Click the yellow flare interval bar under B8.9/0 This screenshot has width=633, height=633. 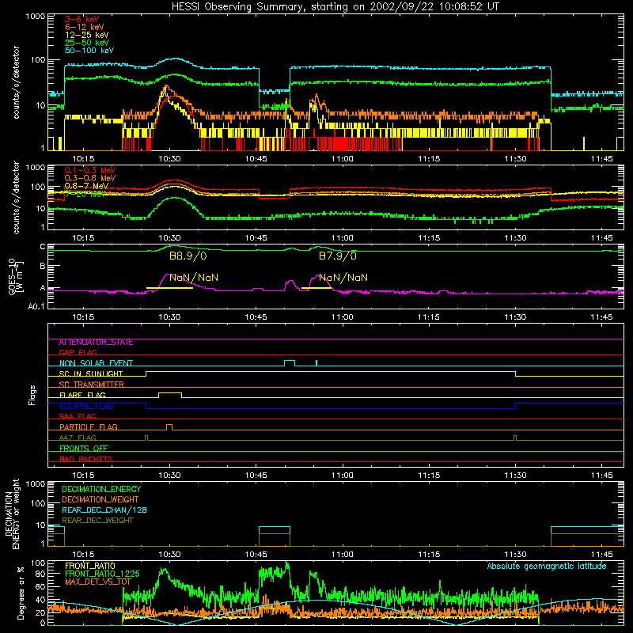pos(169,288)
